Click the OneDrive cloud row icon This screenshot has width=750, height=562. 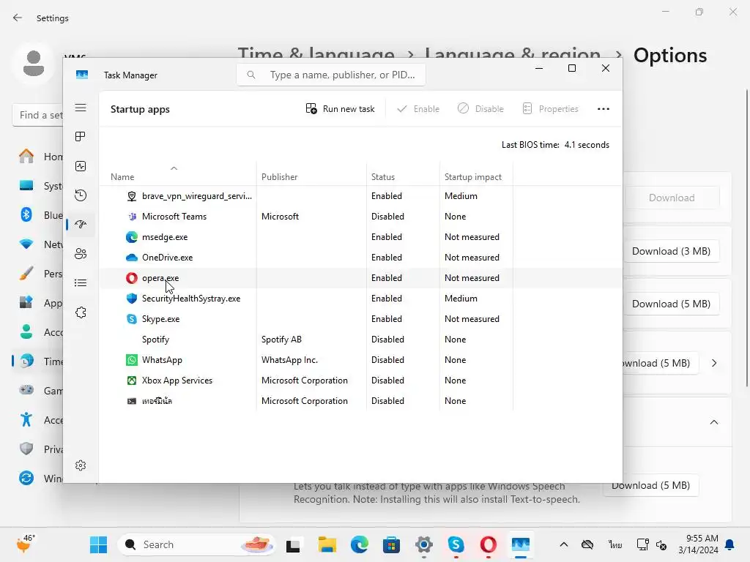(x=132, y=258)
